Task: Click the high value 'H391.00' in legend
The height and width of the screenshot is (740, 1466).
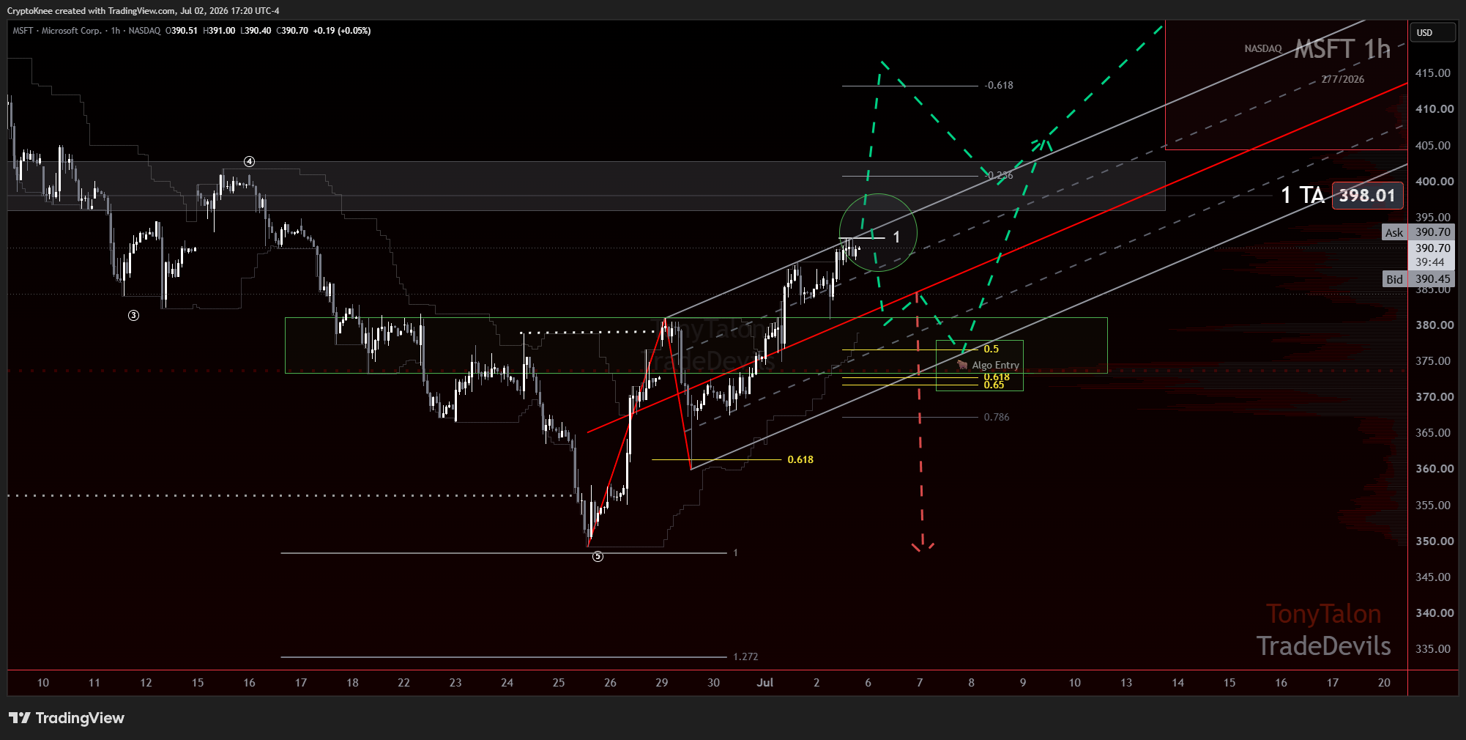Action: [219, 31]
